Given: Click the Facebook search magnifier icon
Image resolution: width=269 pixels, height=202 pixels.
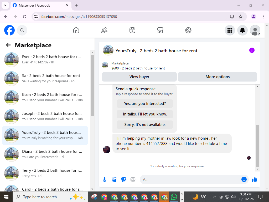Looking at the screenshot, I should click(22, 30).
